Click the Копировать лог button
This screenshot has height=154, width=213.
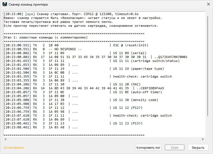(x=148, y=148)
